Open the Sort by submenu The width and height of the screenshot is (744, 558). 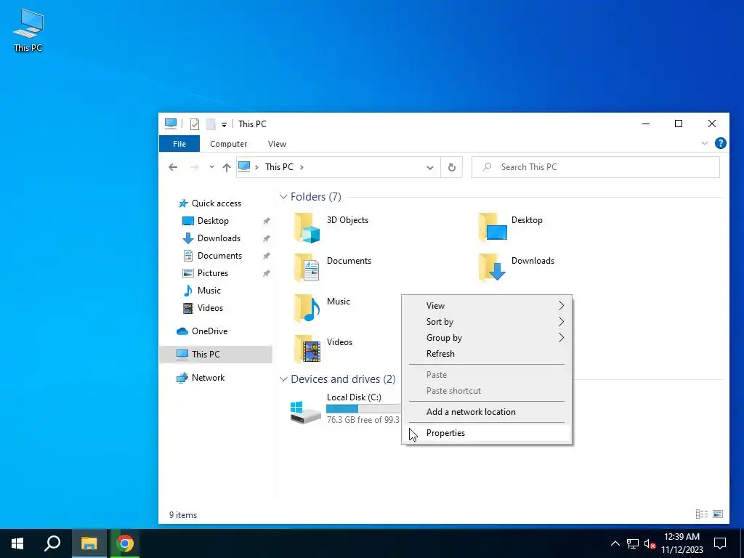pos(487,322)
